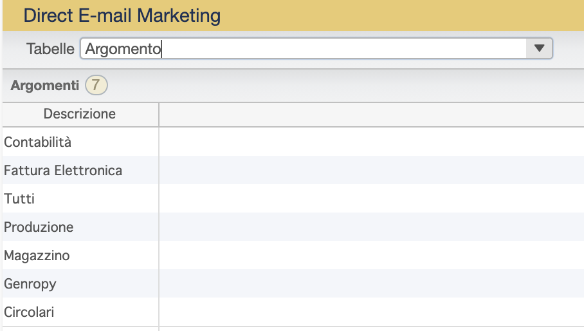
Task: Select the Produzione row
Action: click(293, 227)
